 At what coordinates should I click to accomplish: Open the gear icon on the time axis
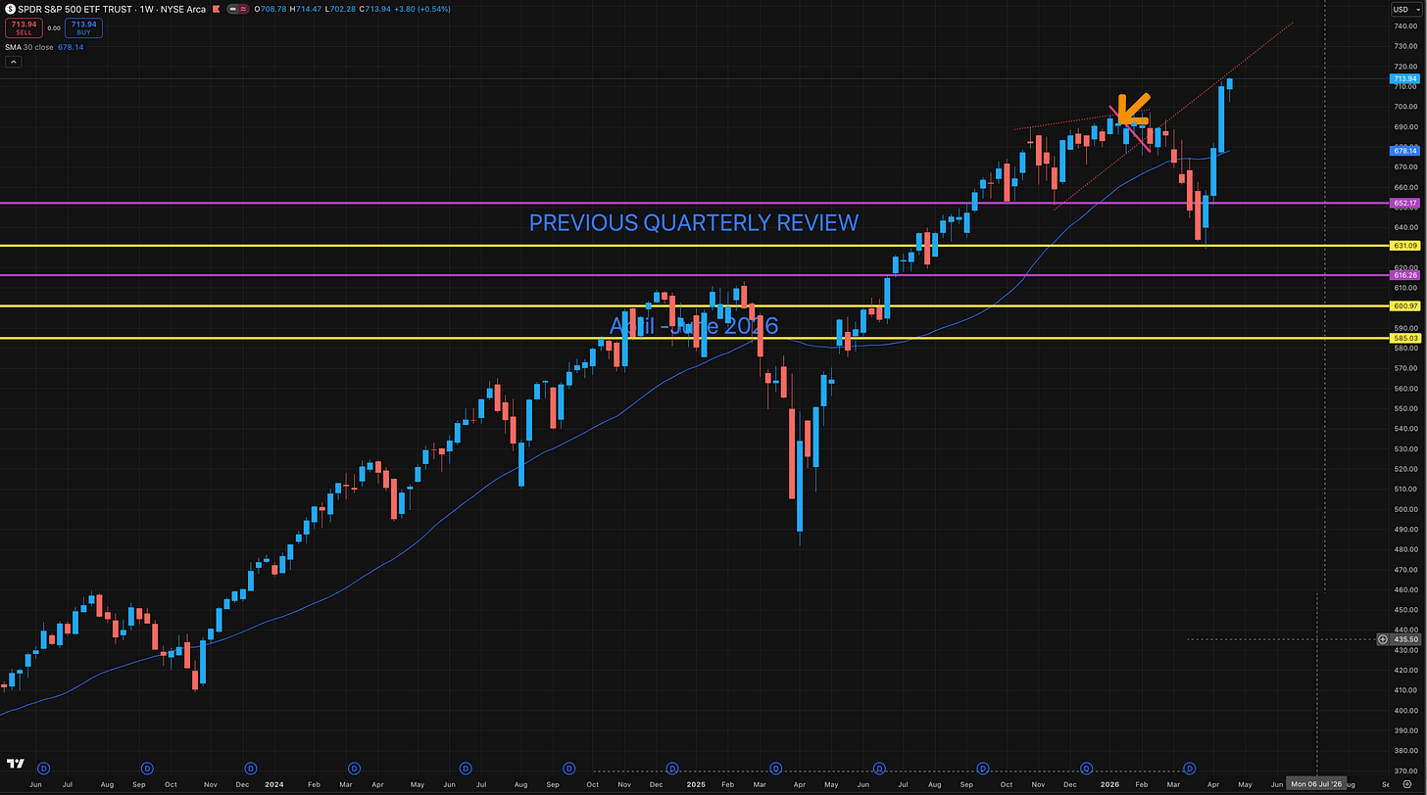(x=1406, y=784)
